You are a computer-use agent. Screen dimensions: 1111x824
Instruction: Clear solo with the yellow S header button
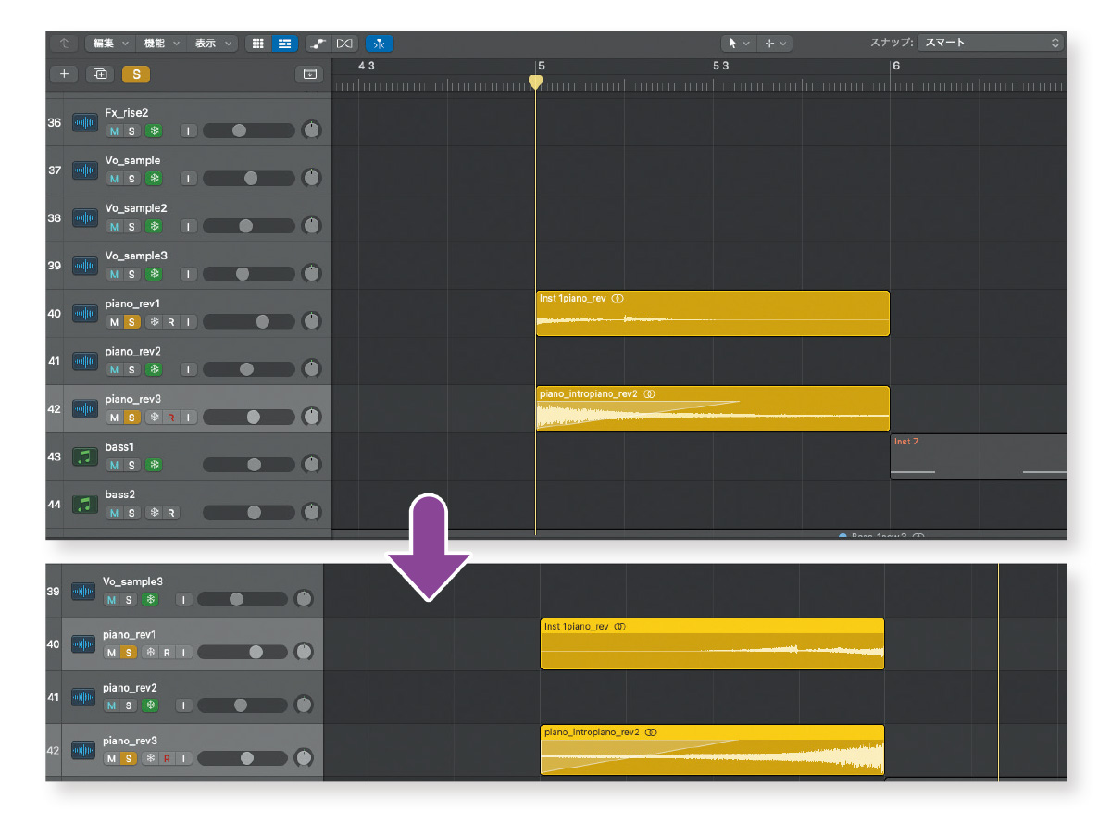point(136,74)
